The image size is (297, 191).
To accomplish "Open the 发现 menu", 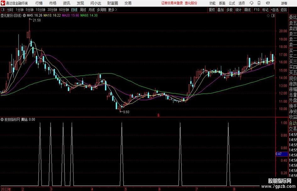I will [80, 3].
